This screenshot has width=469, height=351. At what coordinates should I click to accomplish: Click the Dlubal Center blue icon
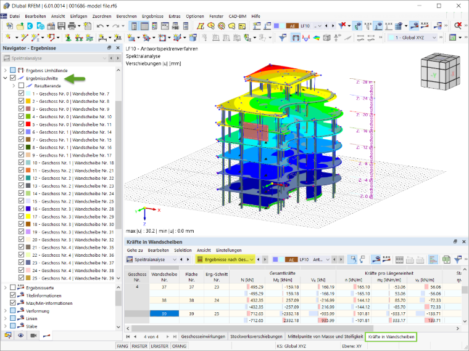pos(30,26)
